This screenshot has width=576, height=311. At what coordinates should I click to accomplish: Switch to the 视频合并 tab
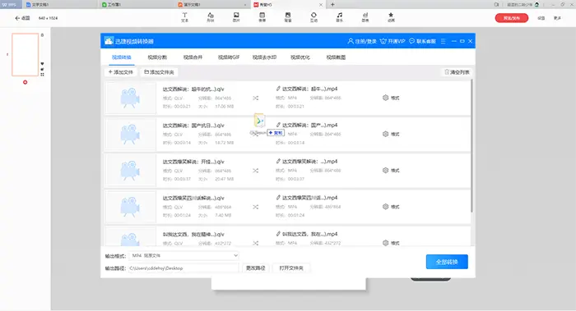click(193, 57)
